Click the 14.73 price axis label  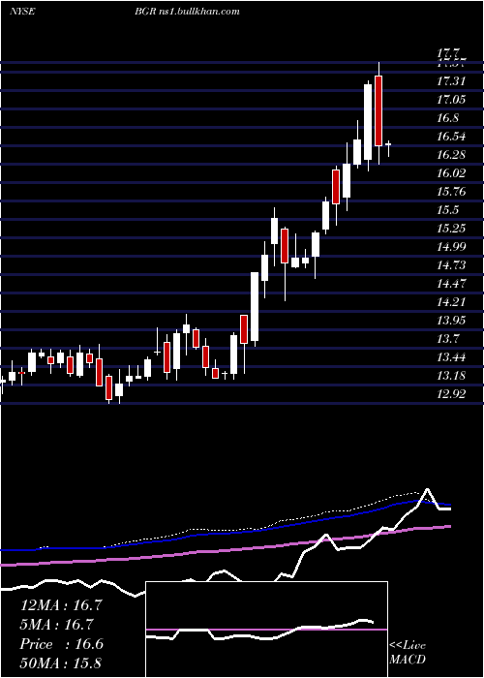point(451,264)
